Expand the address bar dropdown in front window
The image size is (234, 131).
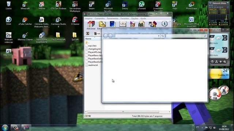click(159, 36)
